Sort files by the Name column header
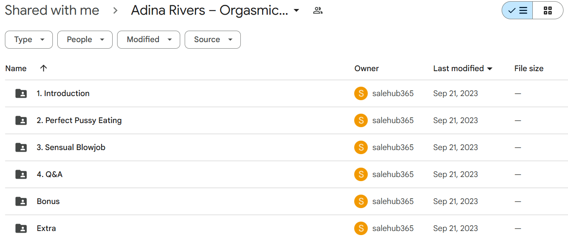Viewport: 568px width, 240px height. (16, 69)
